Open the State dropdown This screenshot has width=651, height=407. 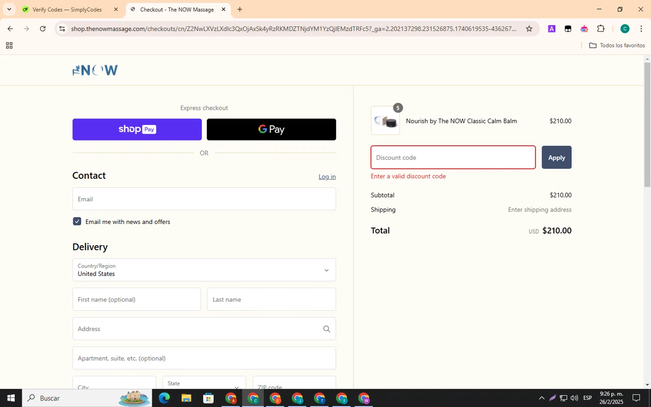point(204,383)
